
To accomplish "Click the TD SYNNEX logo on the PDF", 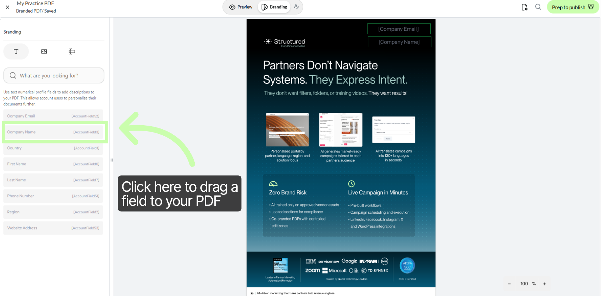I will [x=375, y=271].
